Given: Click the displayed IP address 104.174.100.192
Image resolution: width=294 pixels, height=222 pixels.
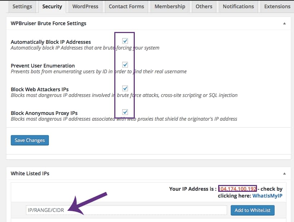Looking at the screenshot, I should click(237, 189).
